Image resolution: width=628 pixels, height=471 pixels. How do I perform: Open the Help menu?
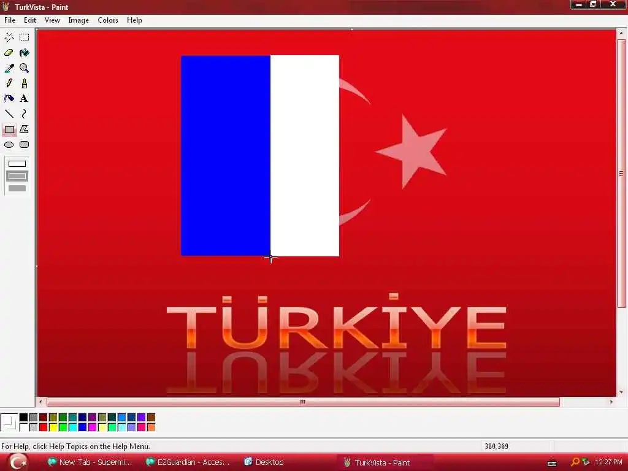pyautogui.click(x=134, y=20)
